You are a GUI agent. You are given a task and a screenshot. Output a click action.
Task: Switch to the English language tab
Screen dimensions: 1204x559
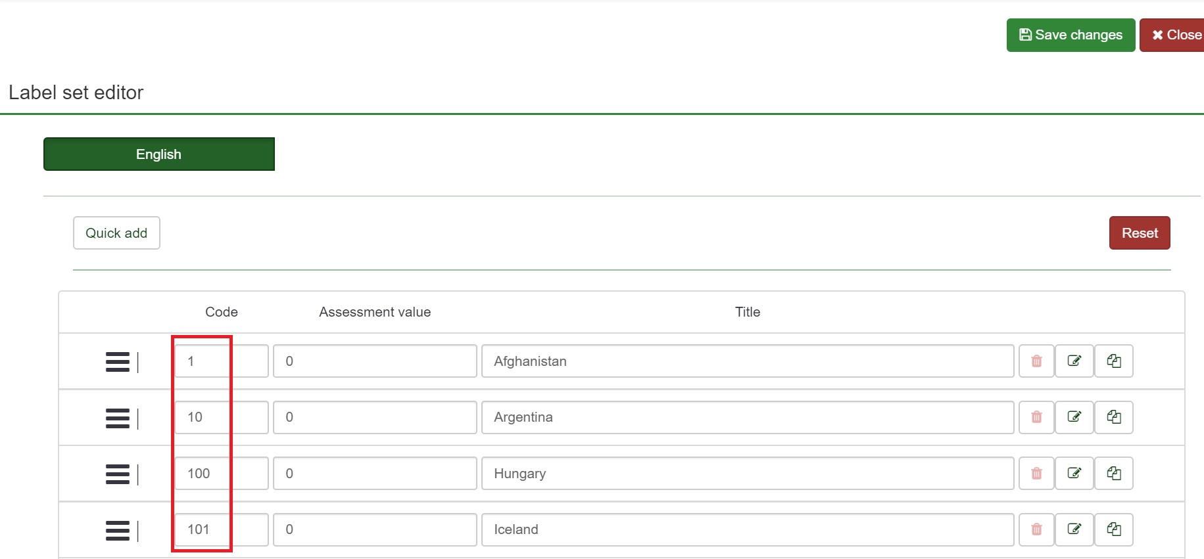click(158, 154)
